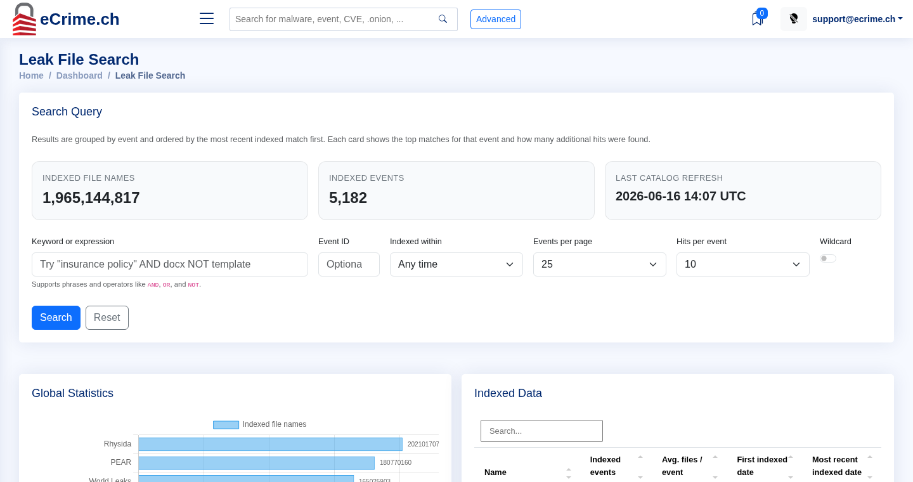
Task: Expand the support@ecrime.ch account menu
Action: pyautogui.click(x=857, y=19)
